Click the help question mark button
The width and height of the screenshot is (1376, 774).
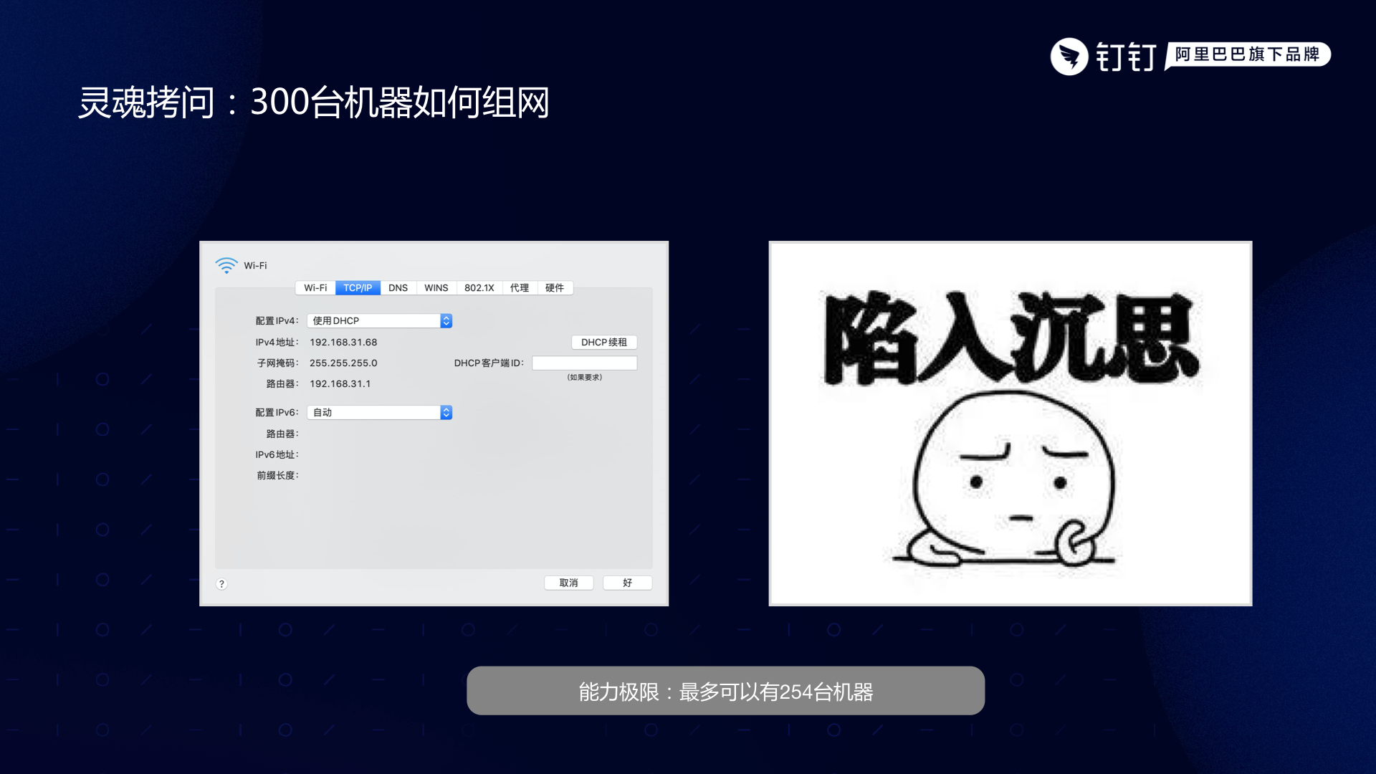pos(221,583)
